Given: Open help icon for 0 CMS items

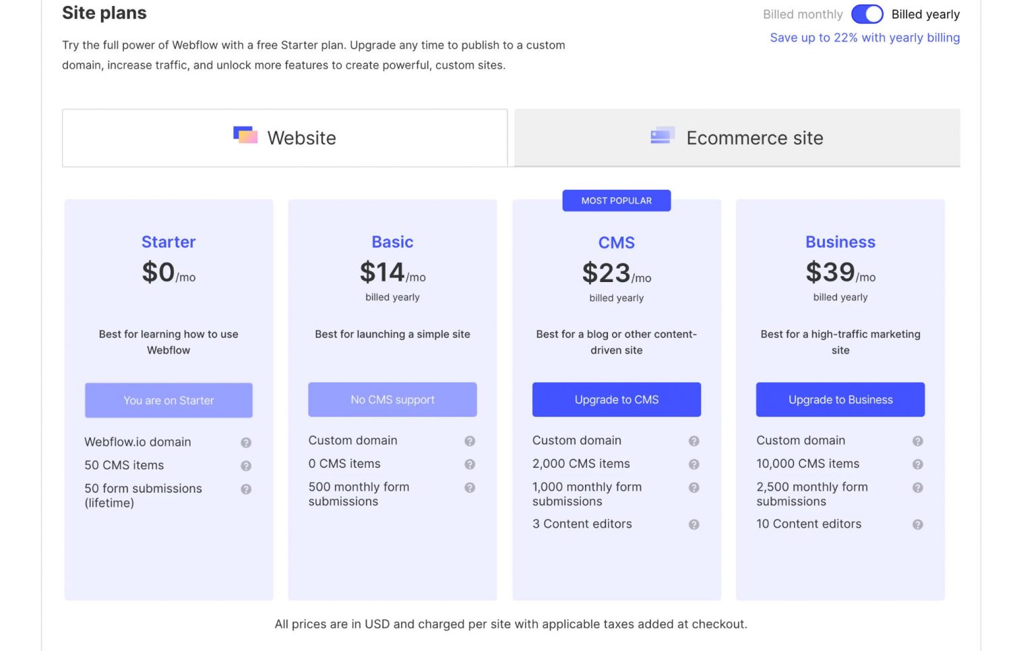Looking at the screenshot, I should 470,465.
